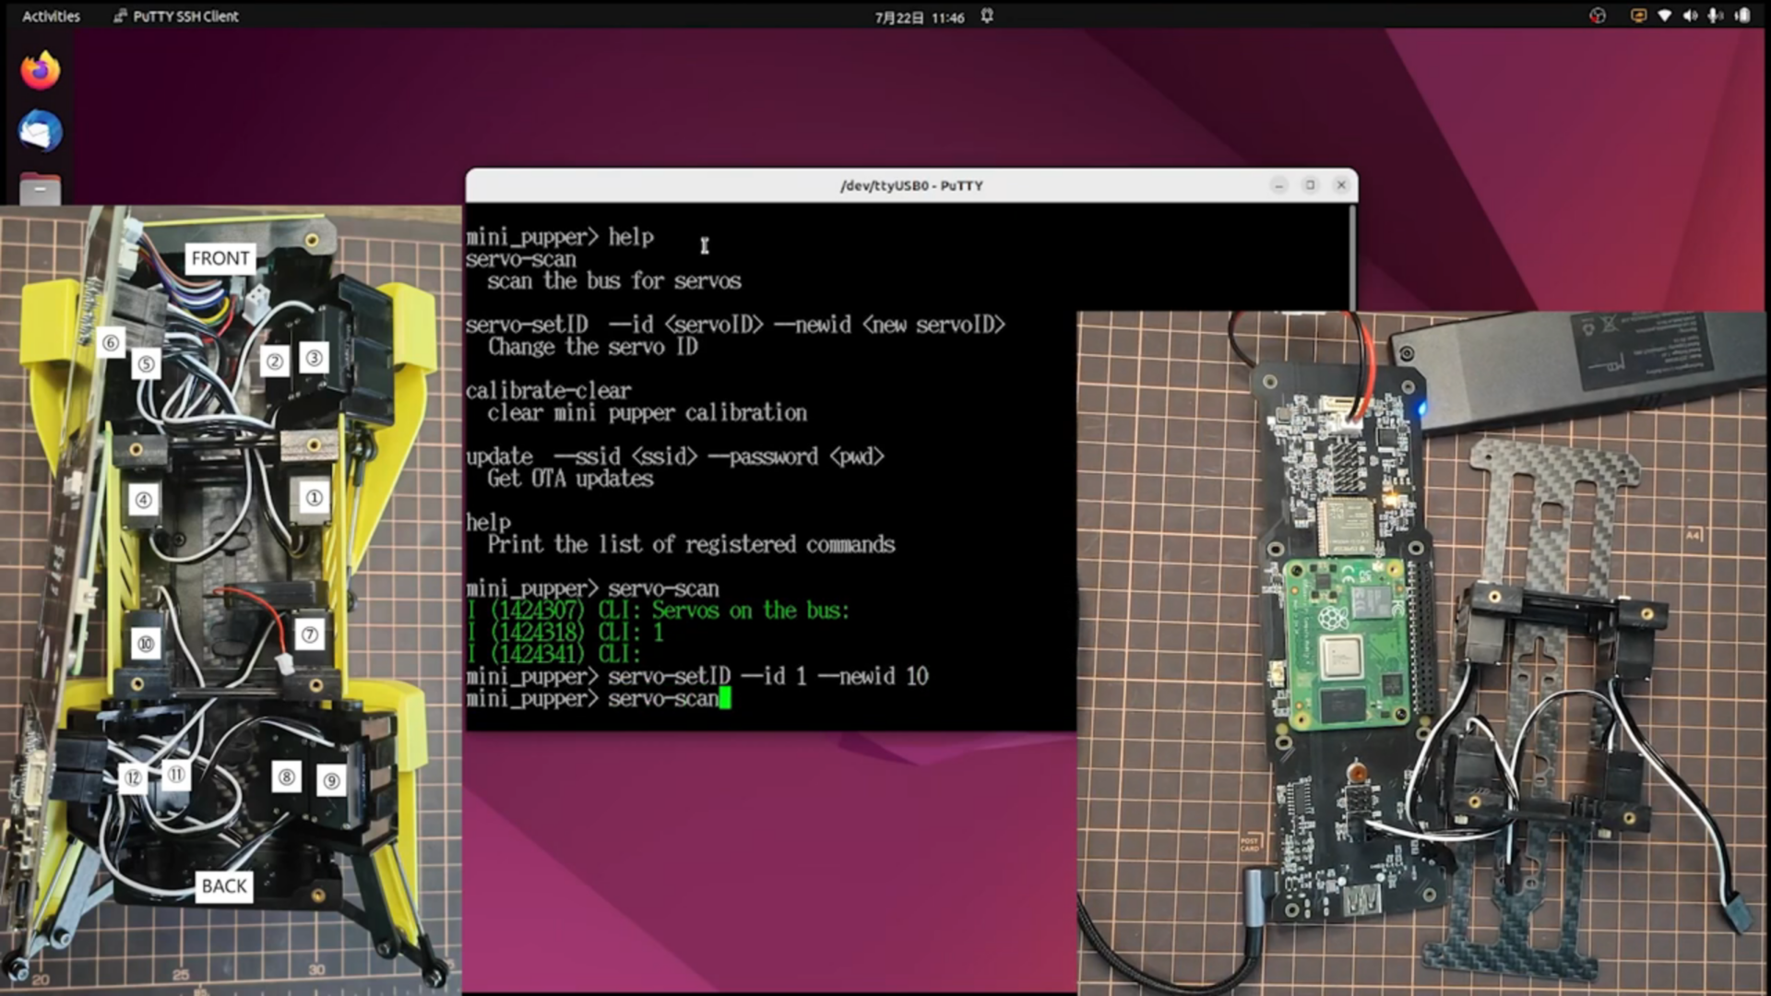This screenshot has height=996, width=1771.
Task: Click the Wi-Fi status icon
Action: coord(1664,16)
